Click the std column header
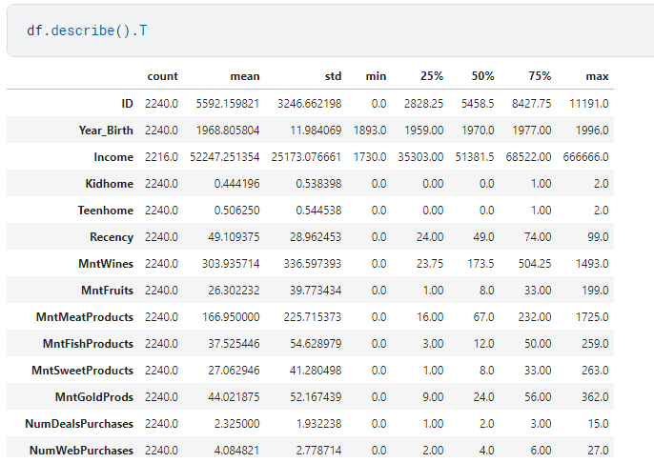This screenshot has height=463, width=654. point(329,76)
